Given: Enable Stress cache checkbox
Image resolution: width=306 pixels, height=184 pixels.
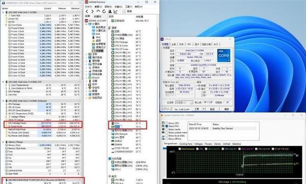Looking at the screenshot, I should (167, 129).
